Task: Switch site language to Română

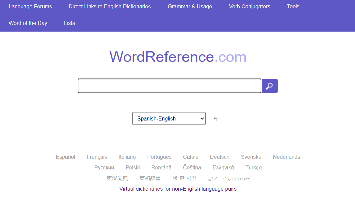Action: (x=161, y=167)
